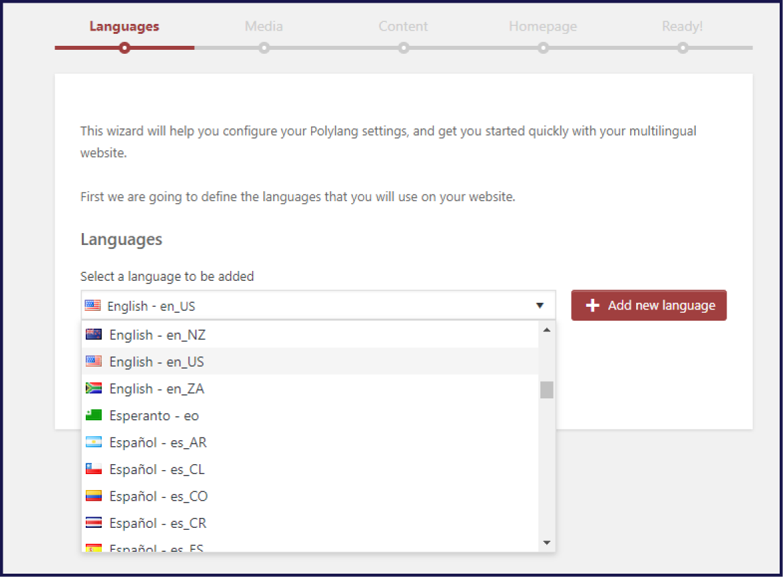Click the Ready! step circle marker
Viewport: 783px width, 577px height.
click(x=683, y=48)
